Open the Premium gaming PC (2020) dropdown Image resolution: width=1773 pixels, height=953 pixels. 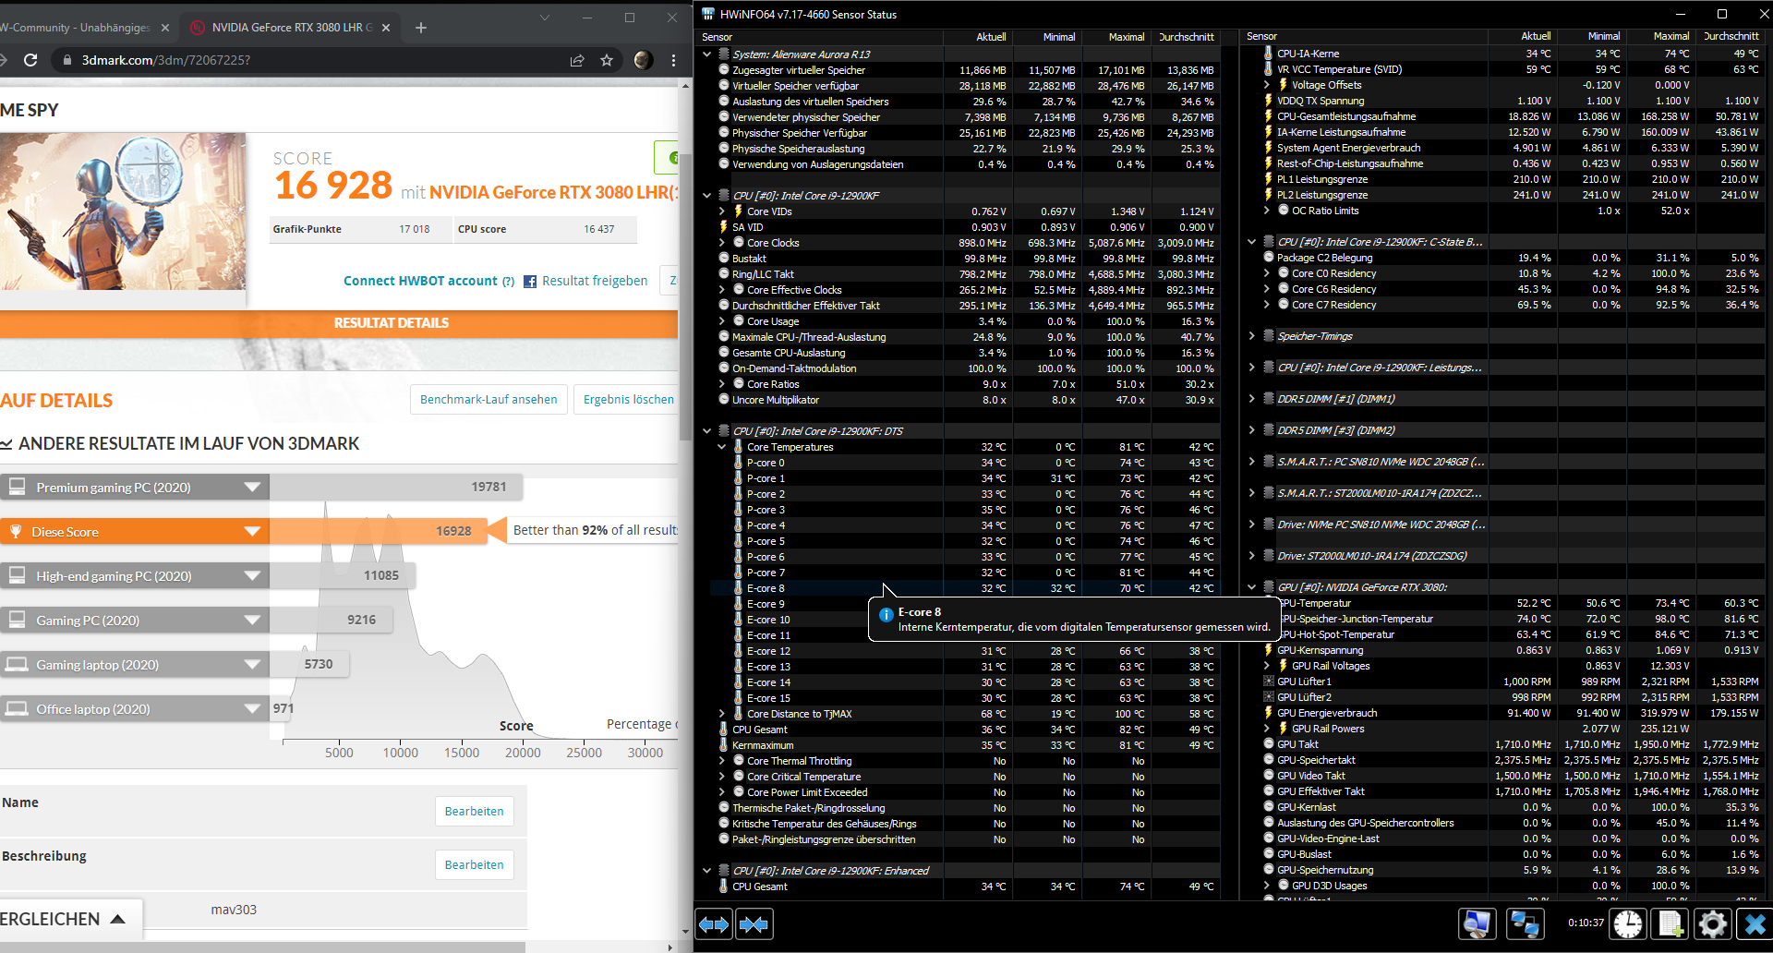click(x=252, y=488)
